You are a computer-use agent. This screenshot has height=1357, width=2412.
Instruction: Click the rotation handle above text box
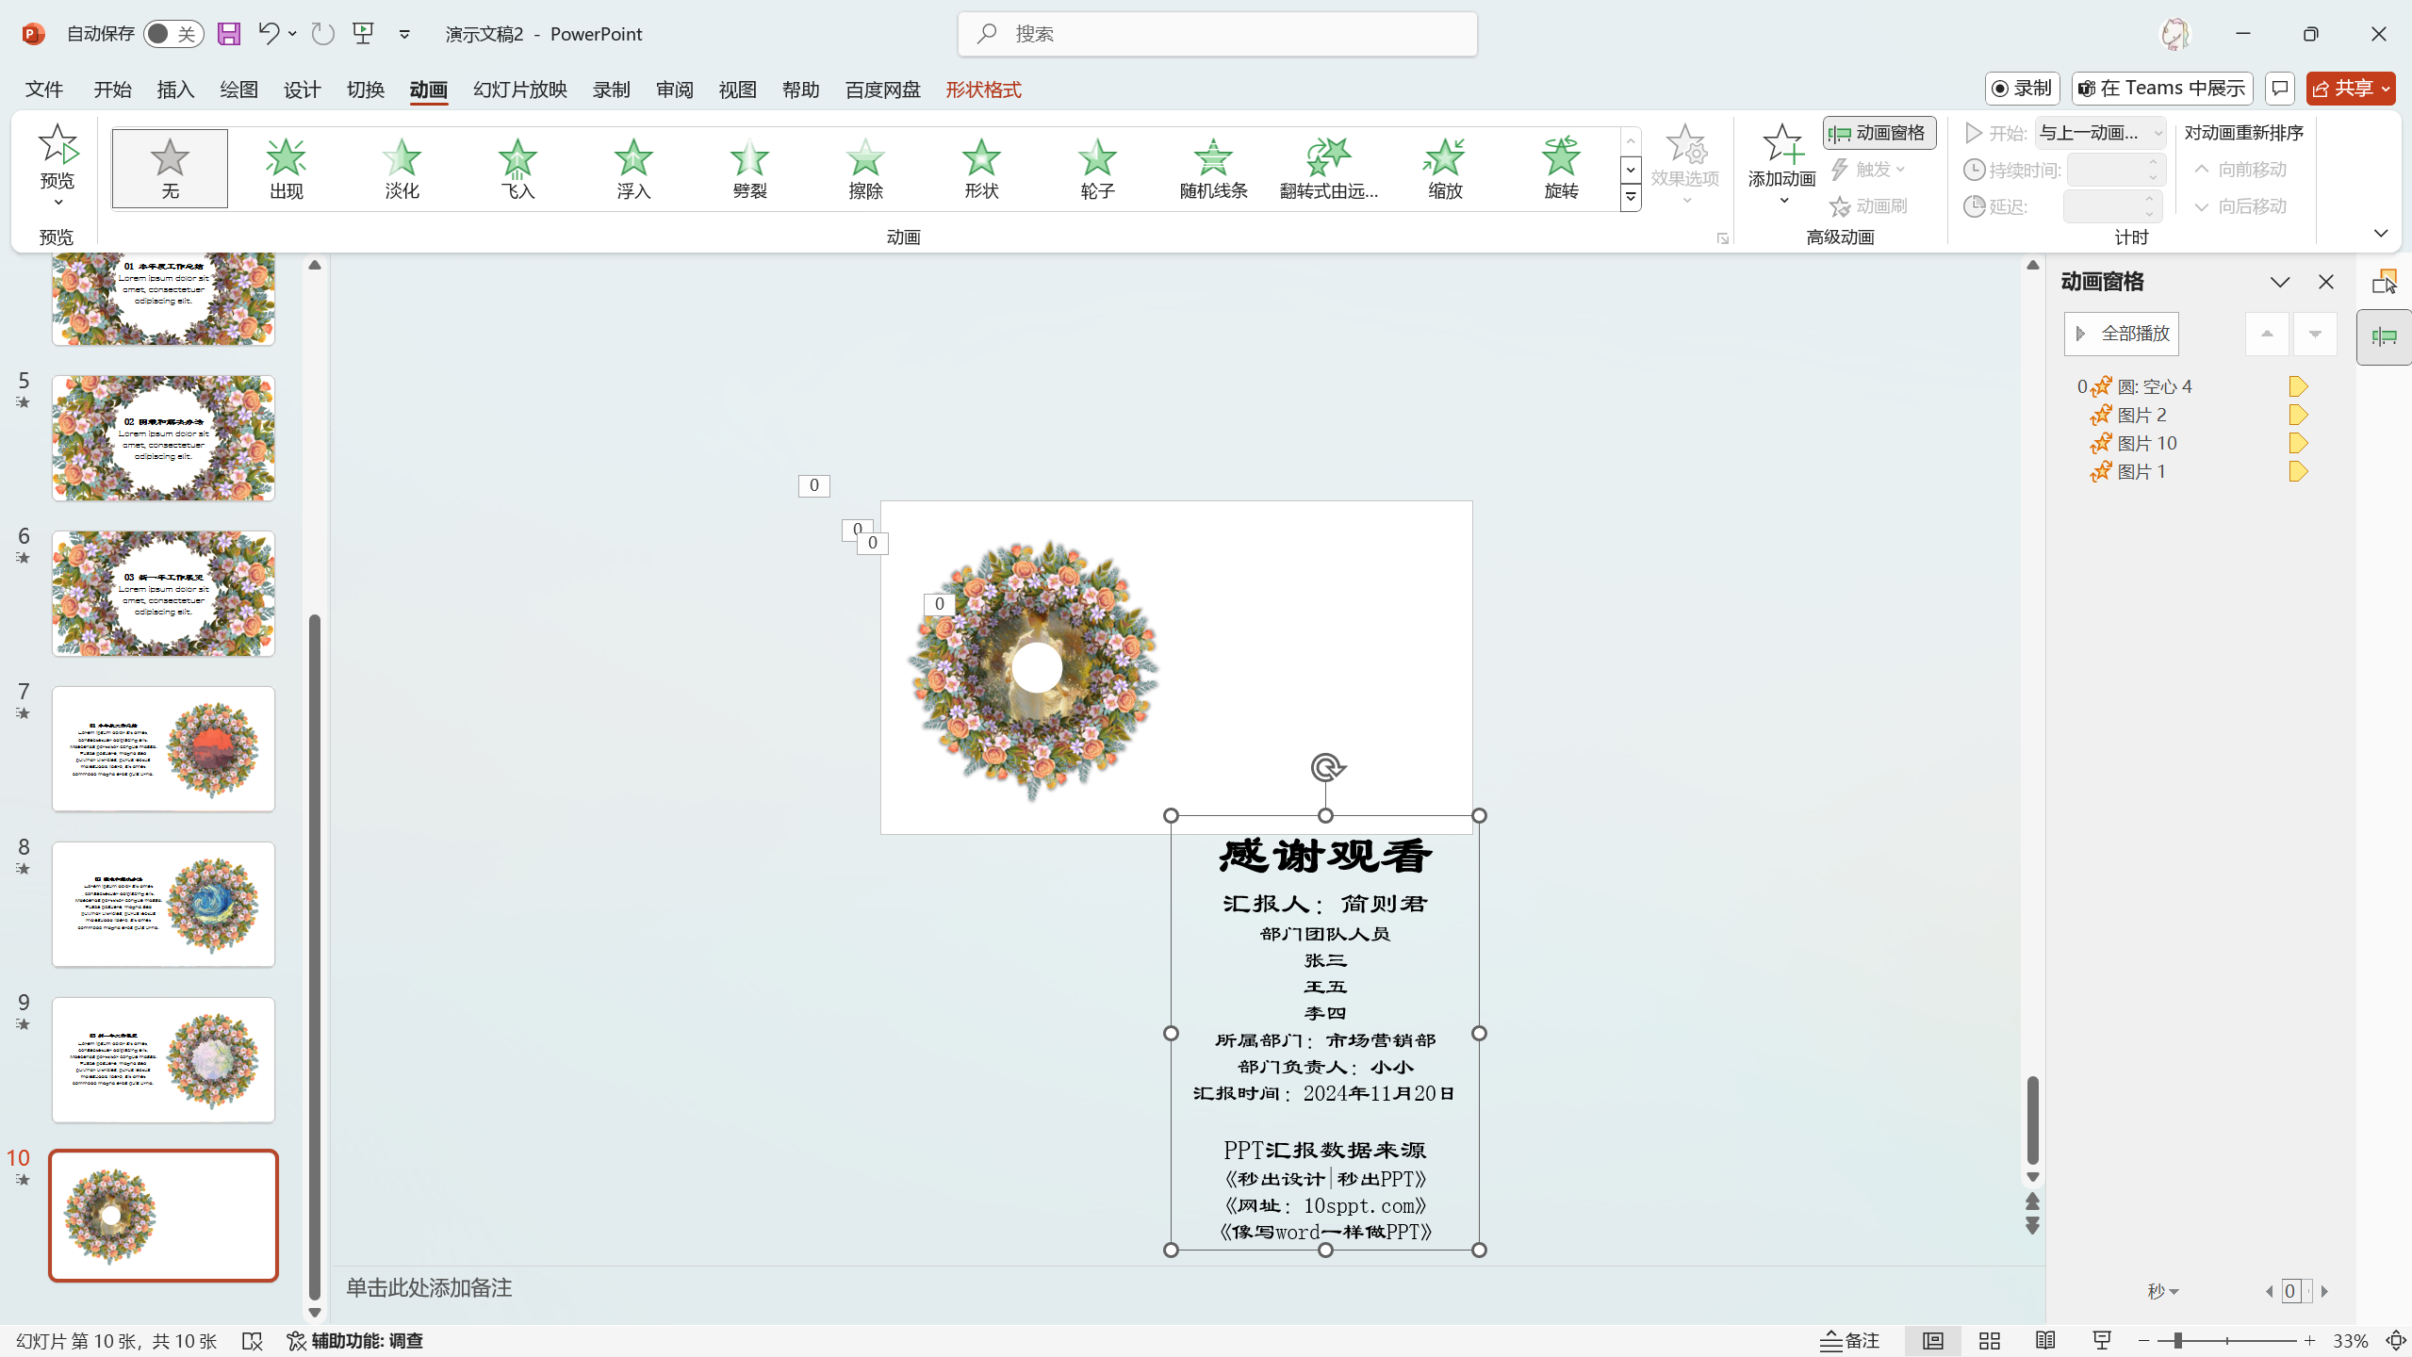click(1326, 767)
